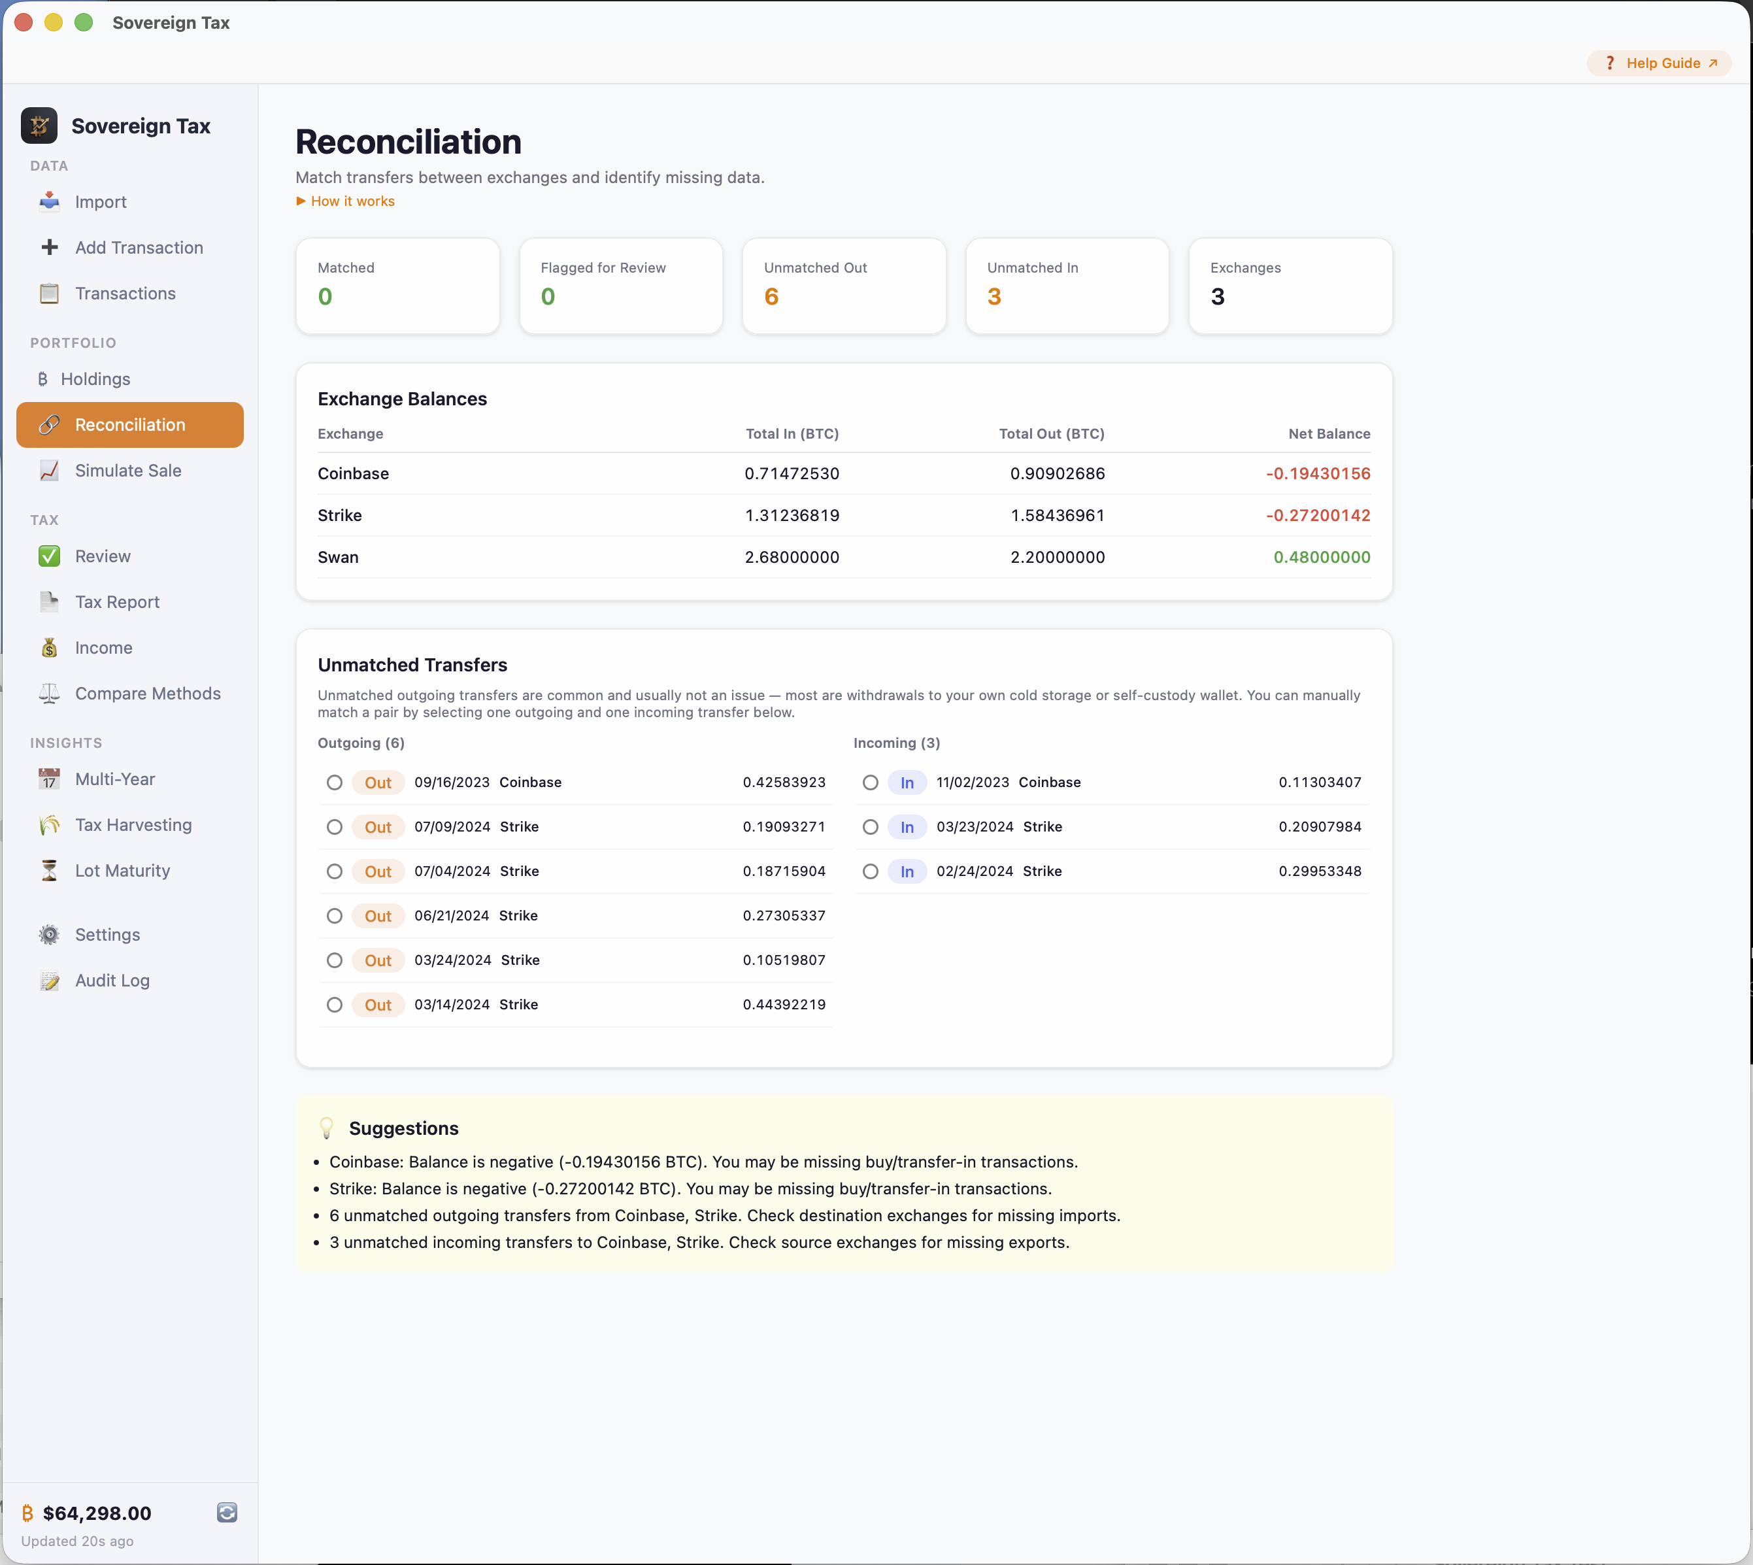Open the Import data tool
Screen dimensions: 1753x1565
pos(49,201)
